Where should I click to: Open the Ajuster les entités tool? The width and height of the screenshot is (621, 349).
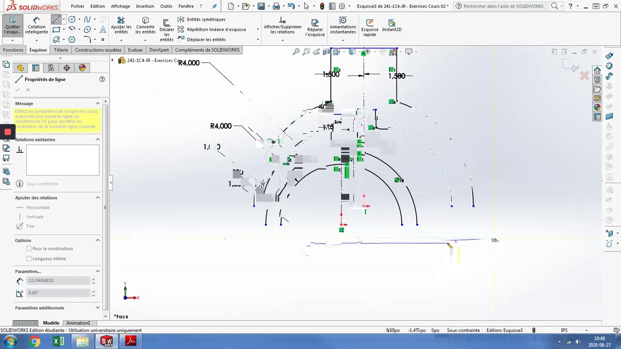tap(121, 27)
